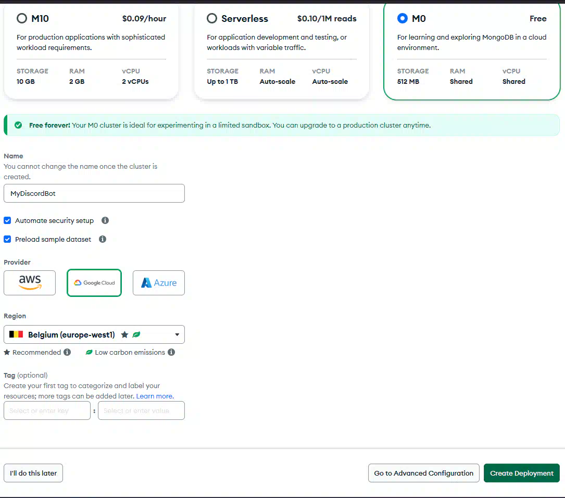Click Go to Advanced Configuration button
The image size is (565, 498).
424,473
